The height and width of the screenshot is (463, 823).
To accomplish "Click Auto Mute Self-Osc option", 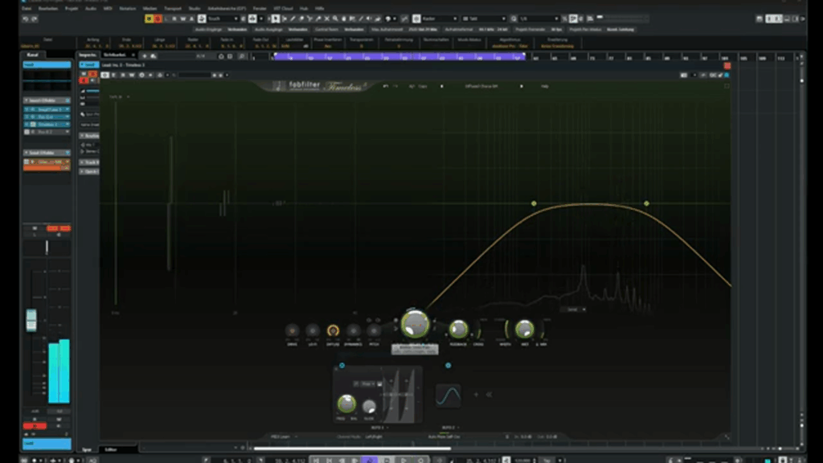I will (444, 436).
